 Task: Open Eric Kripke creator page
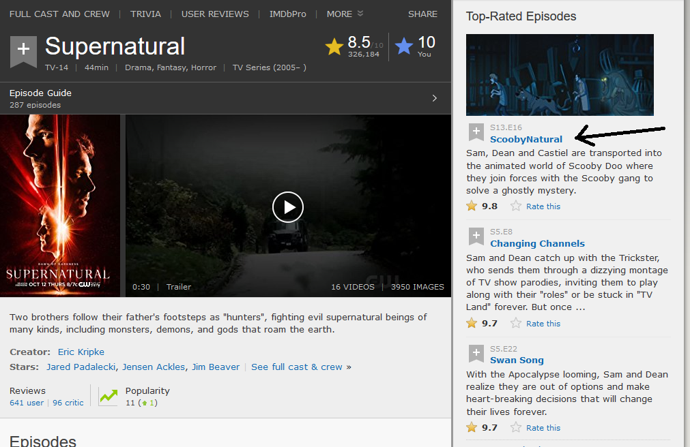tap(81, 352)
